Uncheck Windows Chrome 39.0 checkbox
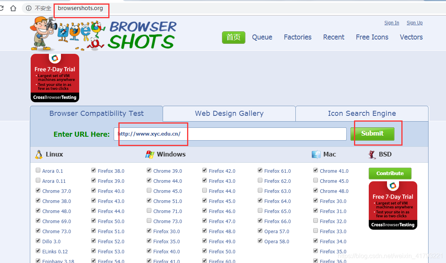 click(149, 170)
